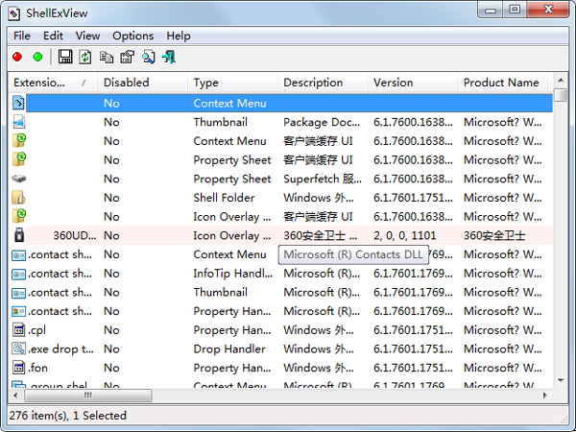Click the horizontal scrollbar right arrow

[545, 396]
